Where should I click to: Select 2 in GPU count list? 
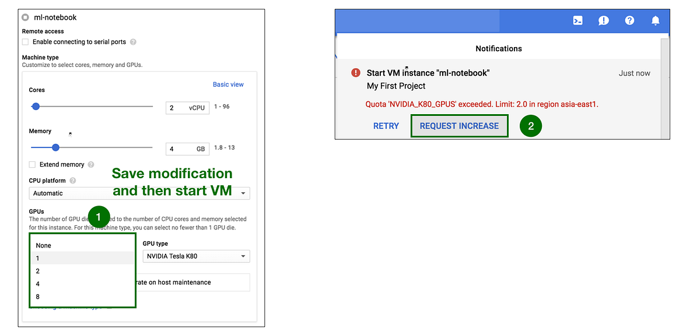pyautogui.click(x=82, y=271)
